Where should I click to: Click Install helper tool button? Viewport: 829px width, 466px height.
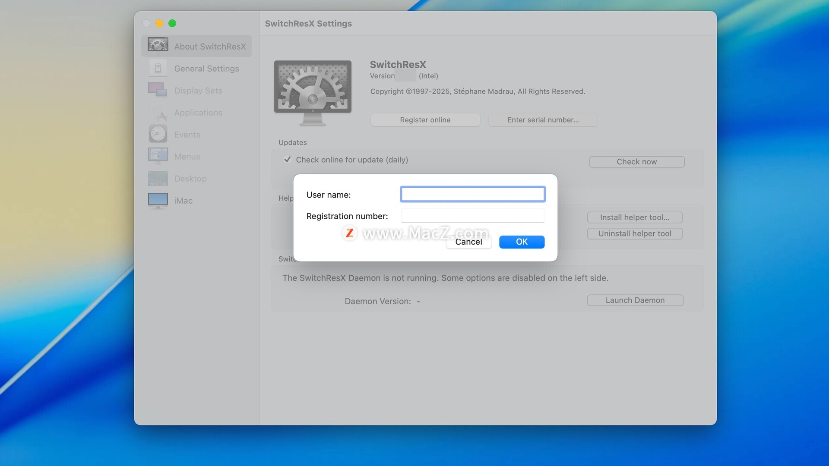pos(635,217)
